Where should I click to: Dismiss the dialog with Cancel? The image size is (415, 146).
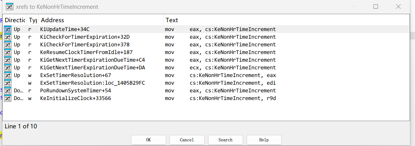(187, 140)
